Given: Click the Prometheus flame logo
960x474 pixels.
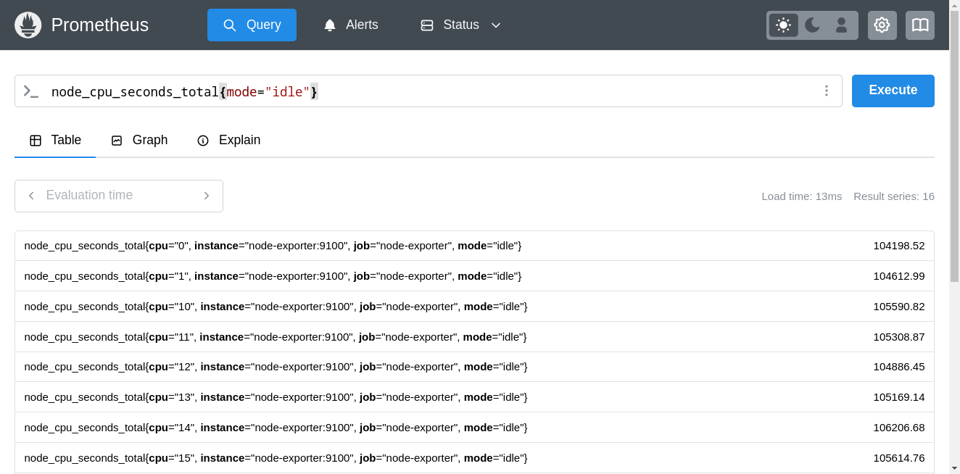Looking at the screenshot, I should pos(28,25).
